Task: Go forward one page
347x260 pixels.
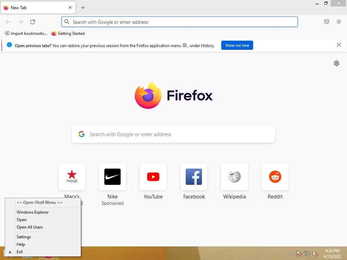Action: [x=20, y=22]
